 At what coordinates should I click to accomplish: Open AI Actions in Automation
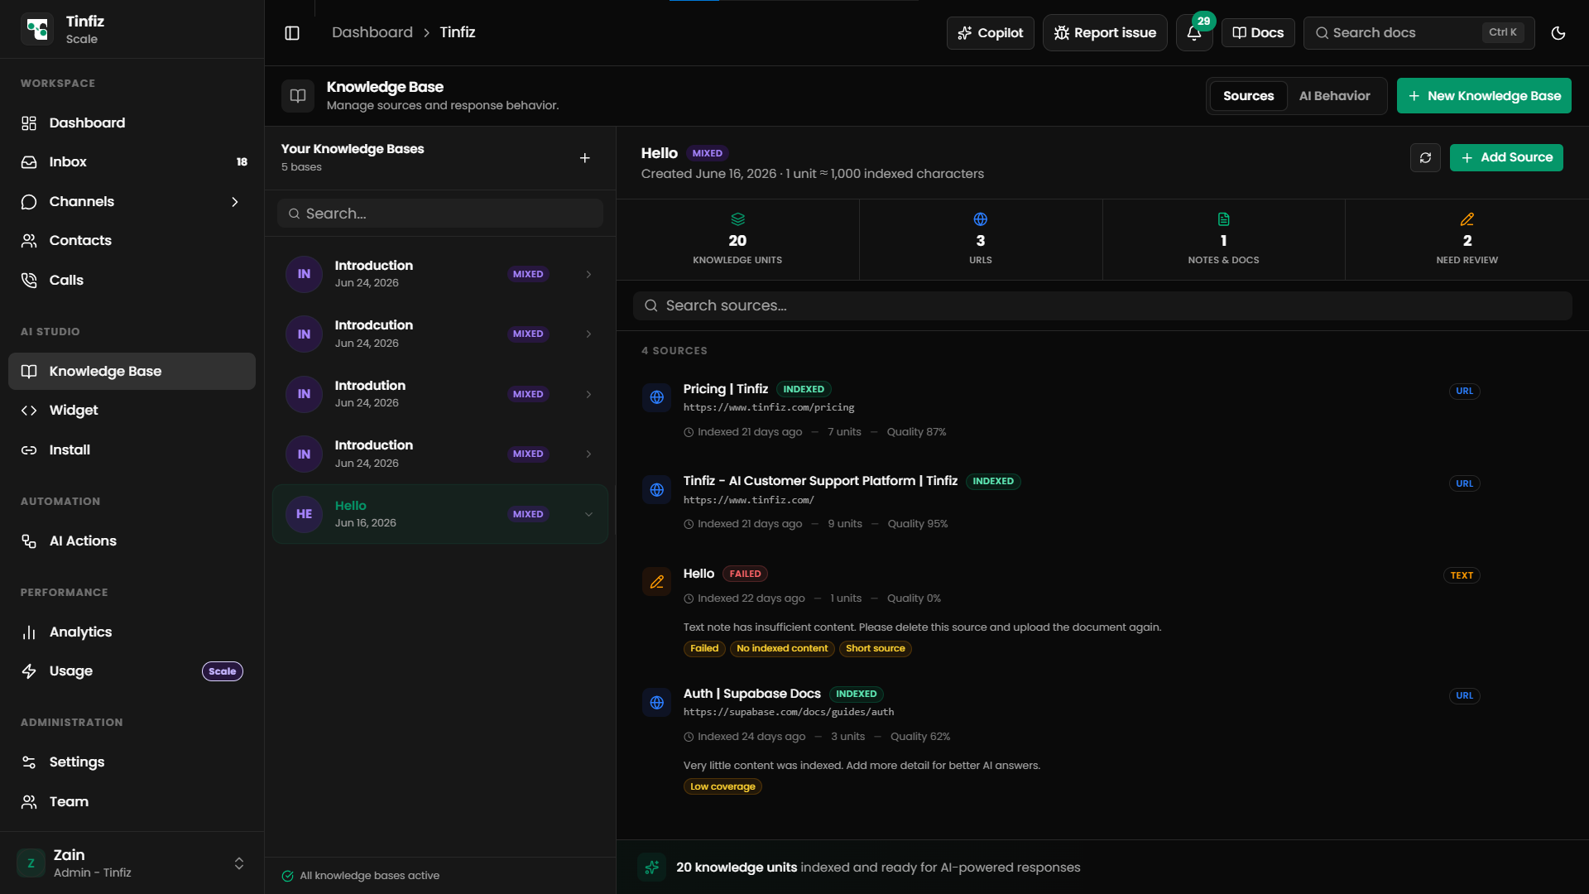132,541
